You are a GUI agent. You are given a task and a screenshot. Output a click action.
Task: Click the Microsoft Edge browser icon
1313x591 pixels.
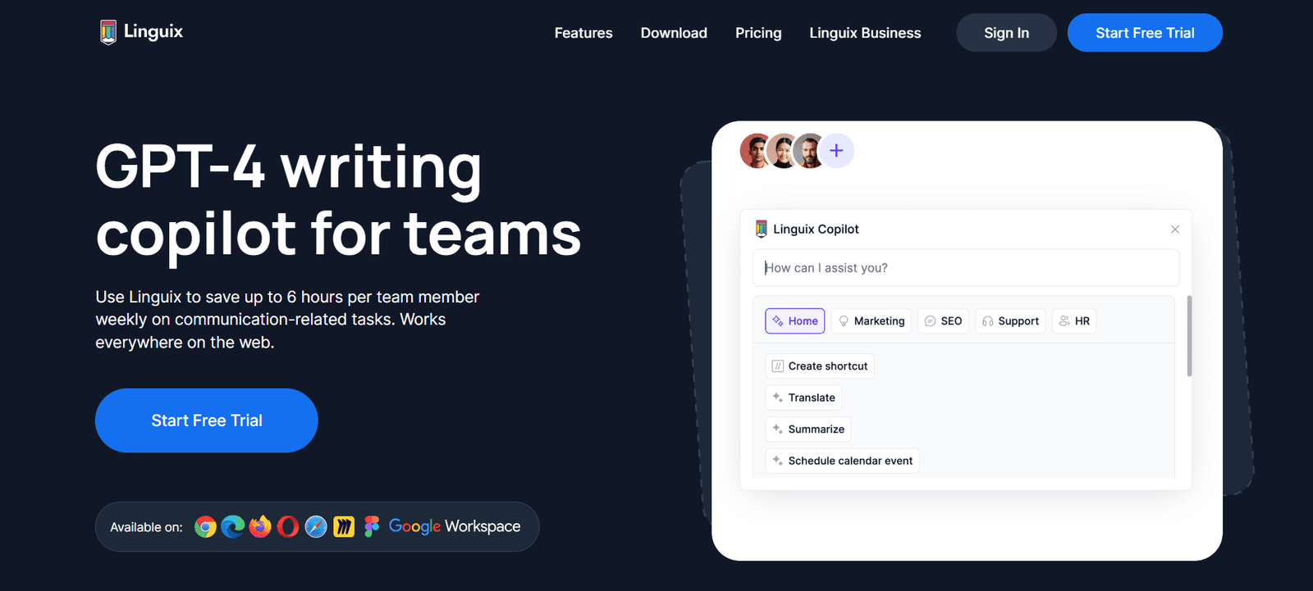click(x=233, y=526)
